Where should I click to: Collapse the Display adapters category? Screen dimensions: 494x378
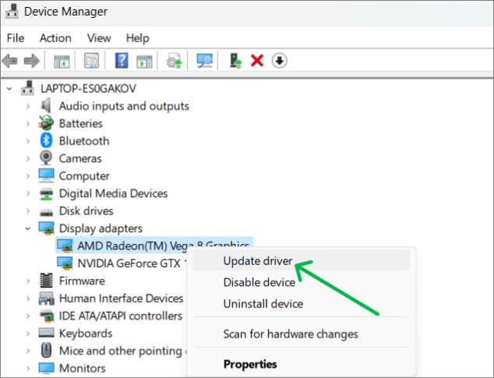[28, 228]
